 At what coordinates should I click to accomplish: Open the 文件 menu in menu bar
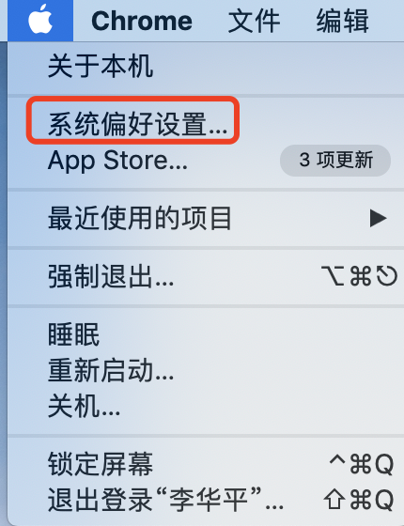[x=254, y=21]
